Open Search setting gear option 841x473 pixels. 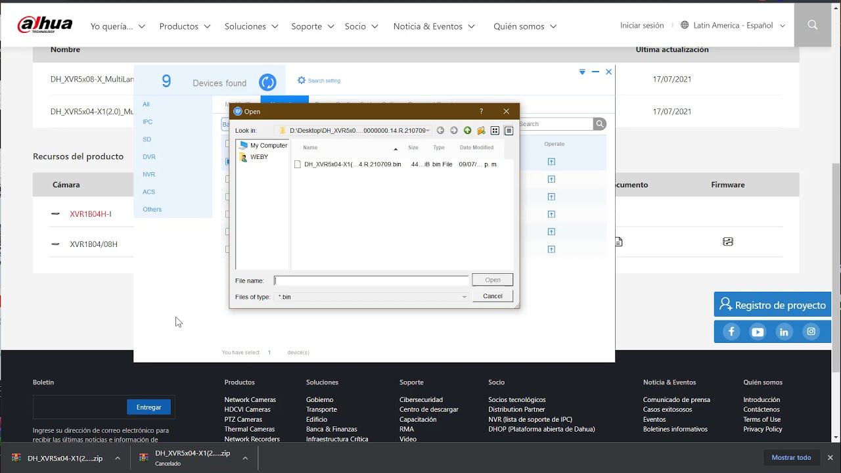(x=319, y=80)
